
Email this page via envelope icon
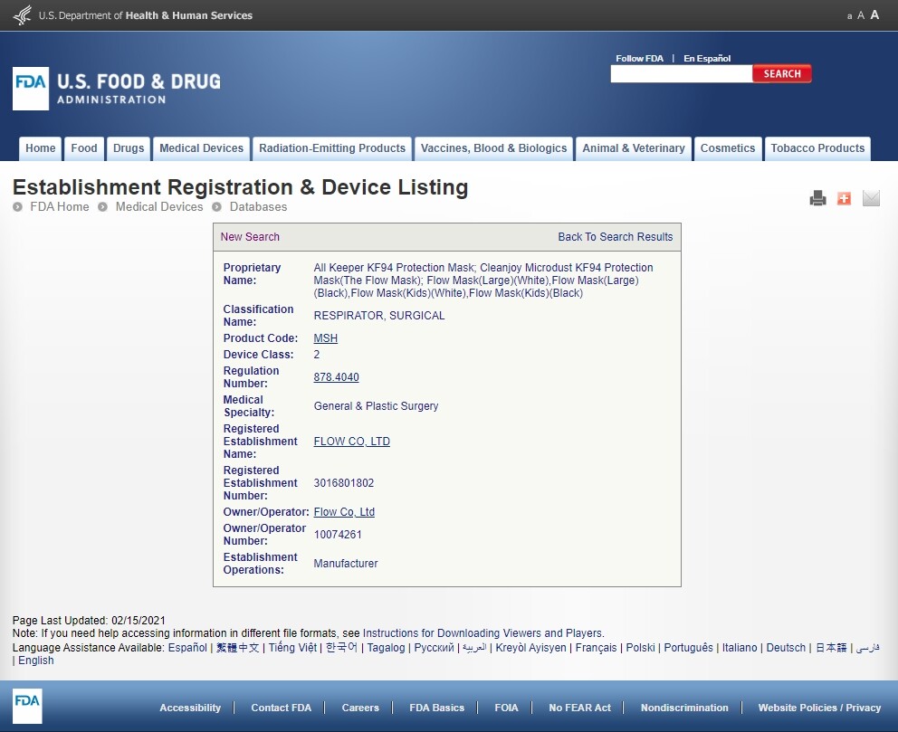pos(871,198)
